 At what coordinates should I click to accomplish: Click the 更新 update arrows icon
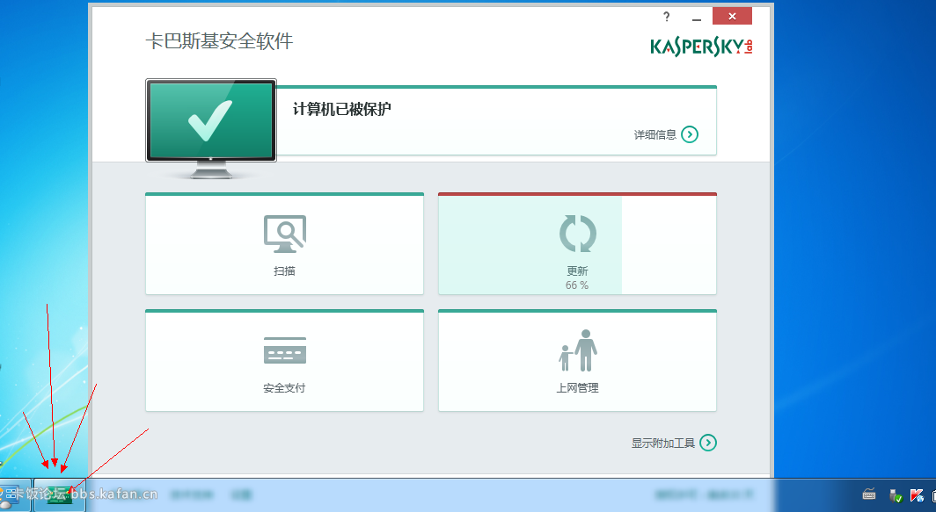577,234
